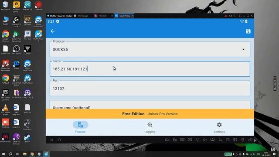Click the taskbar clock and date
279x157 pixels.
(x=266, y=154)
